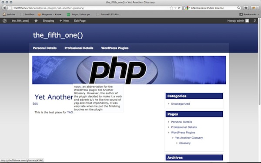Open the_fifth_one() admin bar menu
Viewport: 261px width, 163px height.
point(20,21)
